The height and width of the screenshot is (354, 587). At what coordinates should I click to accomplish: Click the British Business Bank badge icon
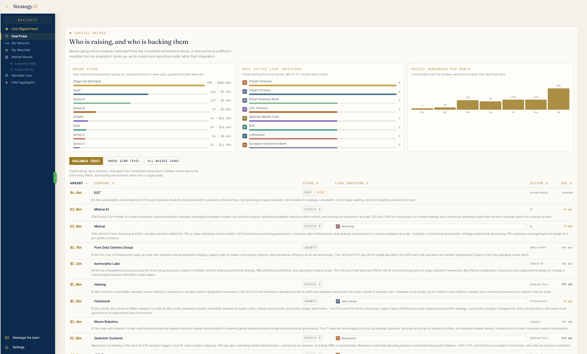(x=245, y=100)
